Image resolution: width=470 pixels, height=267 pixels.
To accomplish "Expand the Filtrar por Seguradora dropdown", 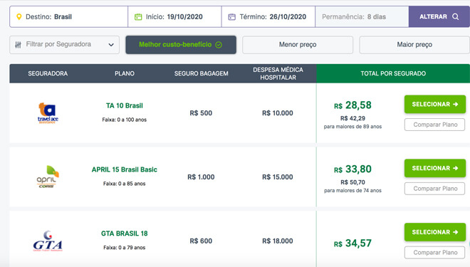I will (x=64, y=45).
